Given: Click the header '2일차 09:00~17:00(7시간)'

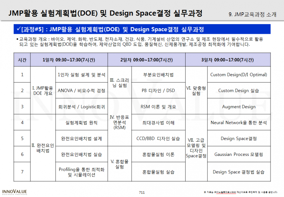Looking at the screenshot, I should pyautogui.click(x=146, y=60).
